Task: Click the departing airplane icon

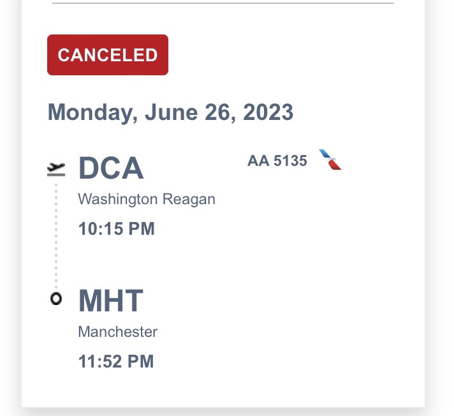Action: (56, 169)
